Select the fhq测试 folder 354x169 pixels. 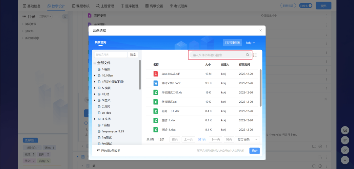107,138
